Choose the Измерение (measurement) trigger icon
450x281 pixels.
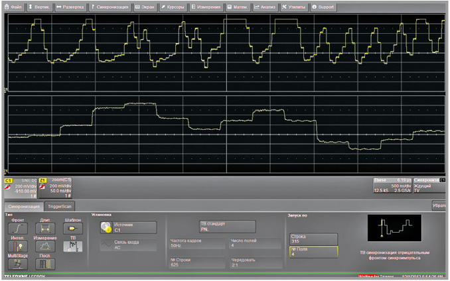pyautogui.click(x=44, y=246)
